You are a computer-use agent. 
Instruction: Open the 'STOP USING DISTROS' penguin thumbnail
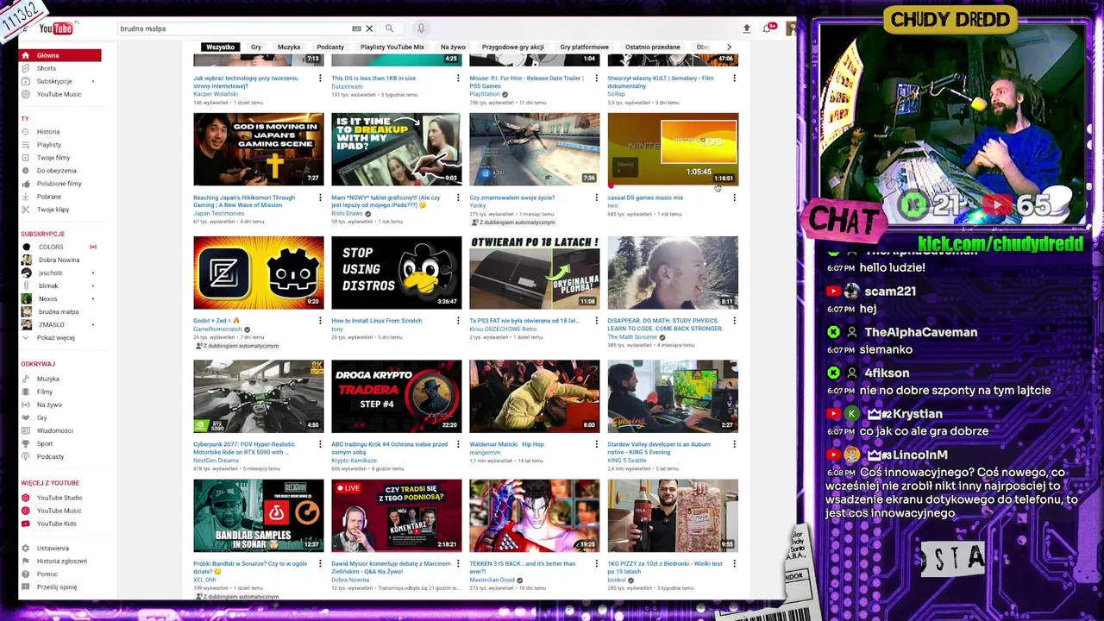(397, 273)
